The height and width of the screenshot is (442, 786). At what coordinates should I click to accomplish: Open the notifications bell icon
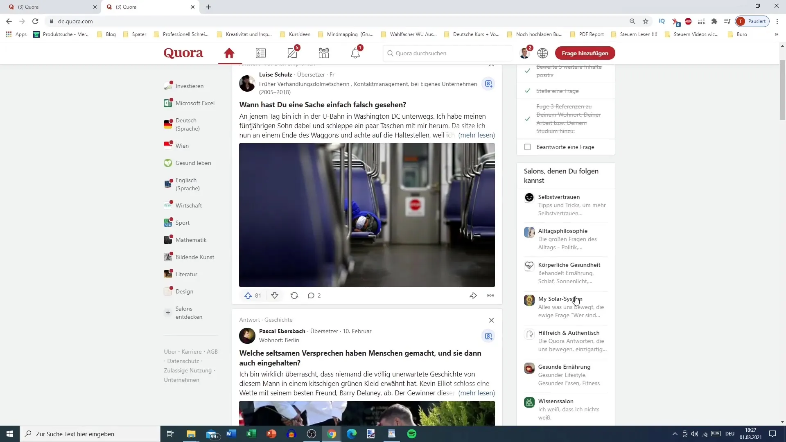pos(355,53)
